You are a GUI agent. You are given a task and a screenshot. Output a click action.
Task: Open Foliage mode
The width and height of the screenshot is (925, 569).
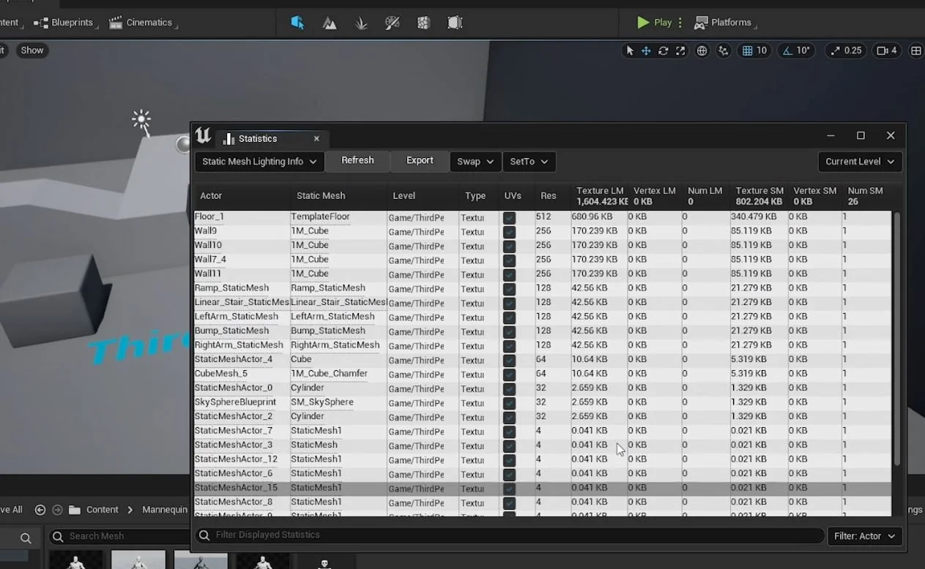[360, 23]
